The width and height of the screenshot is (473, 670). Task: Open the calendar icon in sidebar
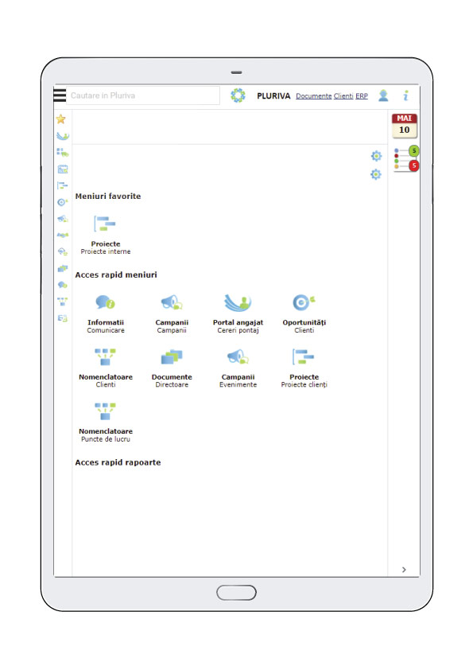[x=63, y=169]
